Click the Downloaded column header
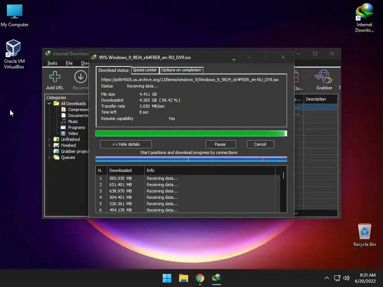383x287 pixels. (126, 170)
